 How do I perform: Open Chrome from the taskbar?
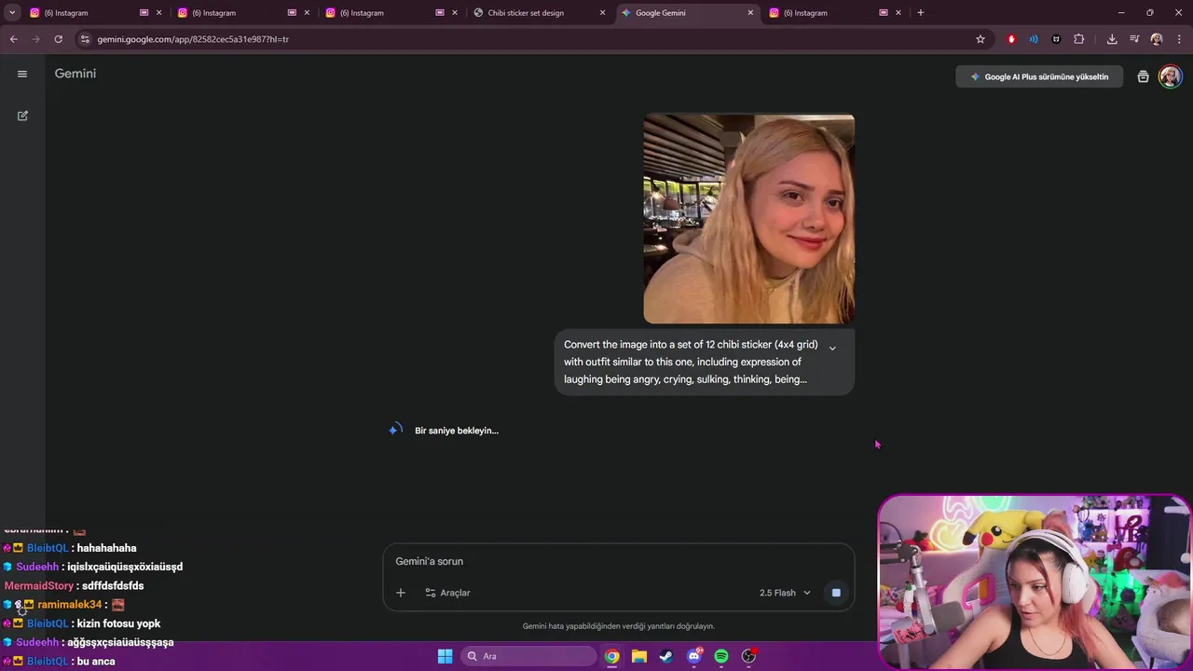611,656
